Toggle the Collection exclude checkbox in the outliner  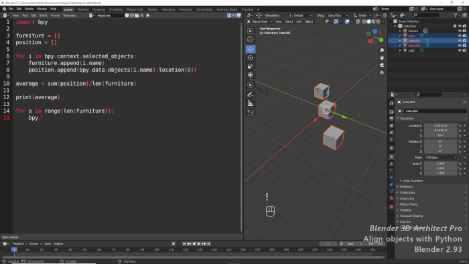(455, 26)
